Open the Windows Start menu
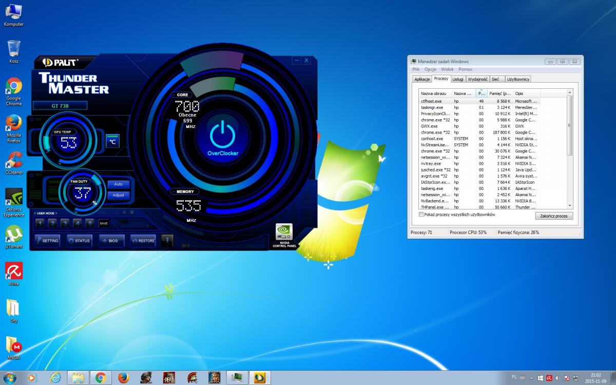Viewport: 616px width, 385px height. 9,377
